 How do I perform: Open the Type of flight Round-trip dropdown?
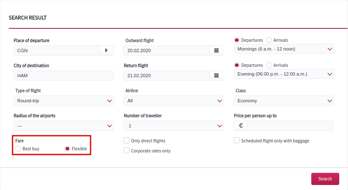tap(63, 101)
